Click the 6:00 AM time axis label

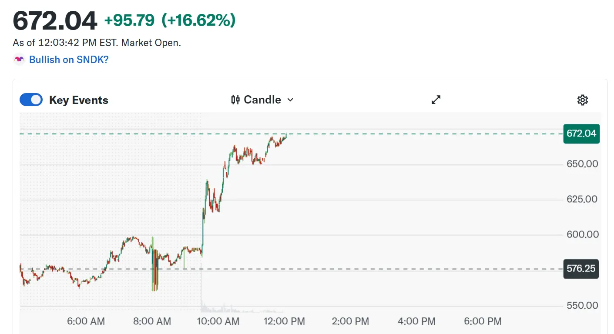tap(86, 321)
